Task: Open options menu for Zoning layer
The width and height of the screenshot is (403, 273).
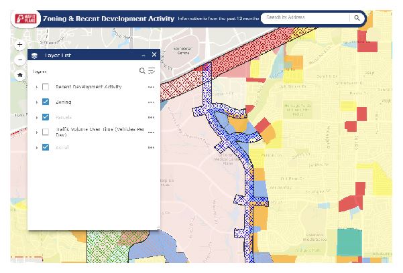Action: coord(151,102)
